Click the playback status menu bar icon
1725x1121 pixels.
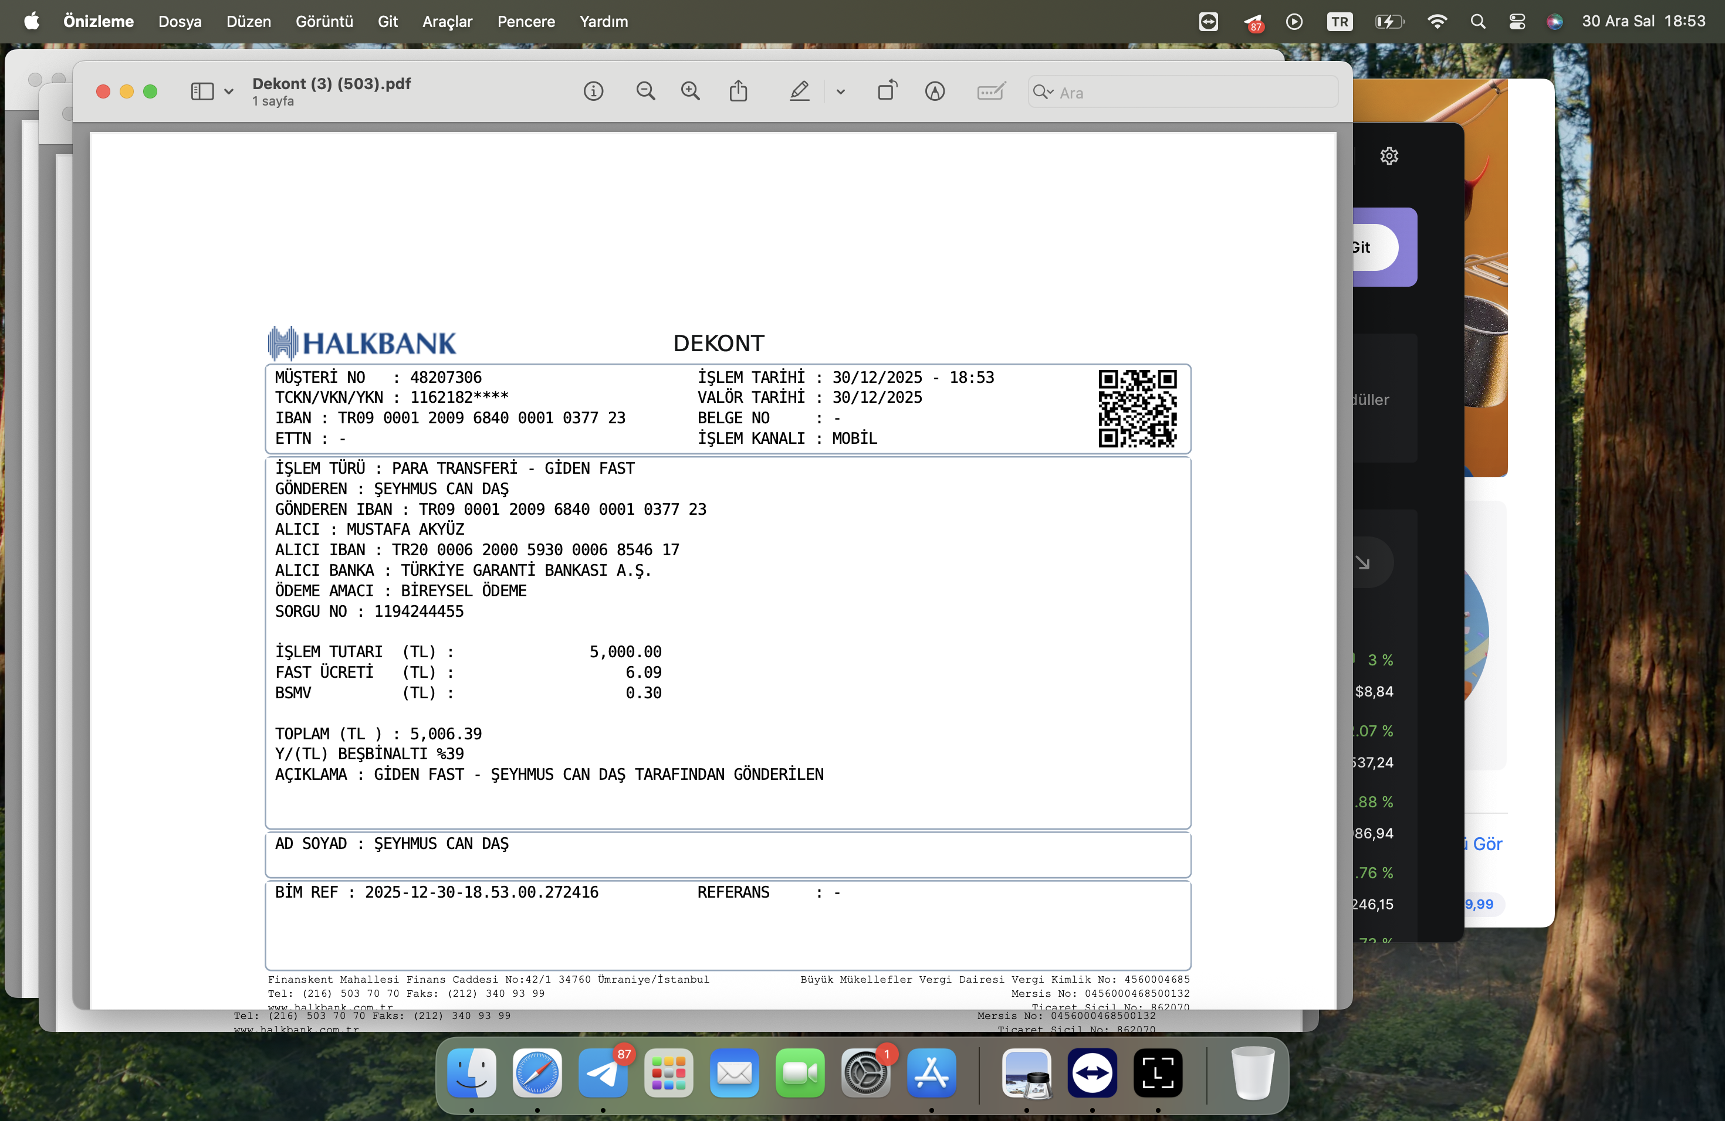1294,22
